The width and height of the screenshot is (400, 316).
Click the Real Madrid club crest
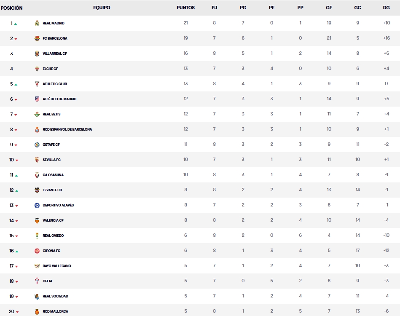click(37, 23)
